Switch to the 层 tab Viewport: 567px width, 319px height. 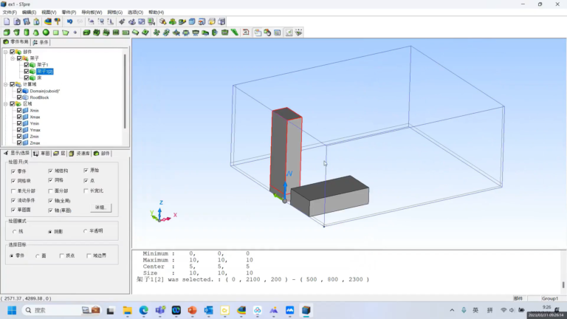[60, 154]
